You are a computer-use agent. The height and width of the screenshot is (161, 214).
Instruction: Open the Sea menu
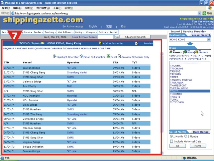(x=4, y=32)
